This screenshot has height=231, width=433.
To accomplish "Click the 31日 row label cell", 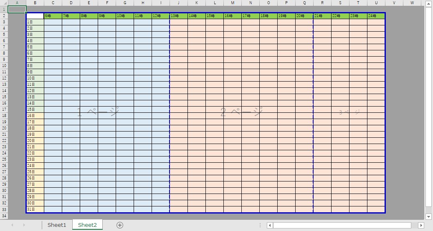I will 35,209.
